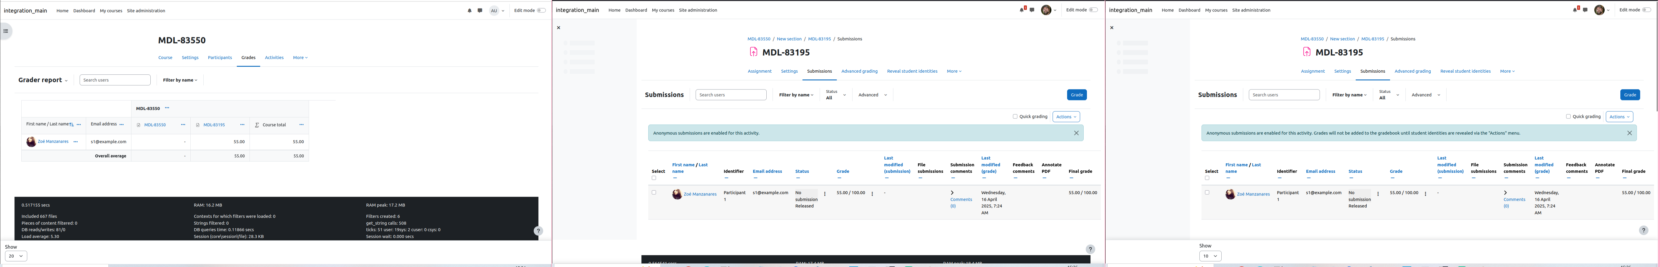
Task: Check select-all checkbox in middle window table header
Action: (x=654, y=178)
